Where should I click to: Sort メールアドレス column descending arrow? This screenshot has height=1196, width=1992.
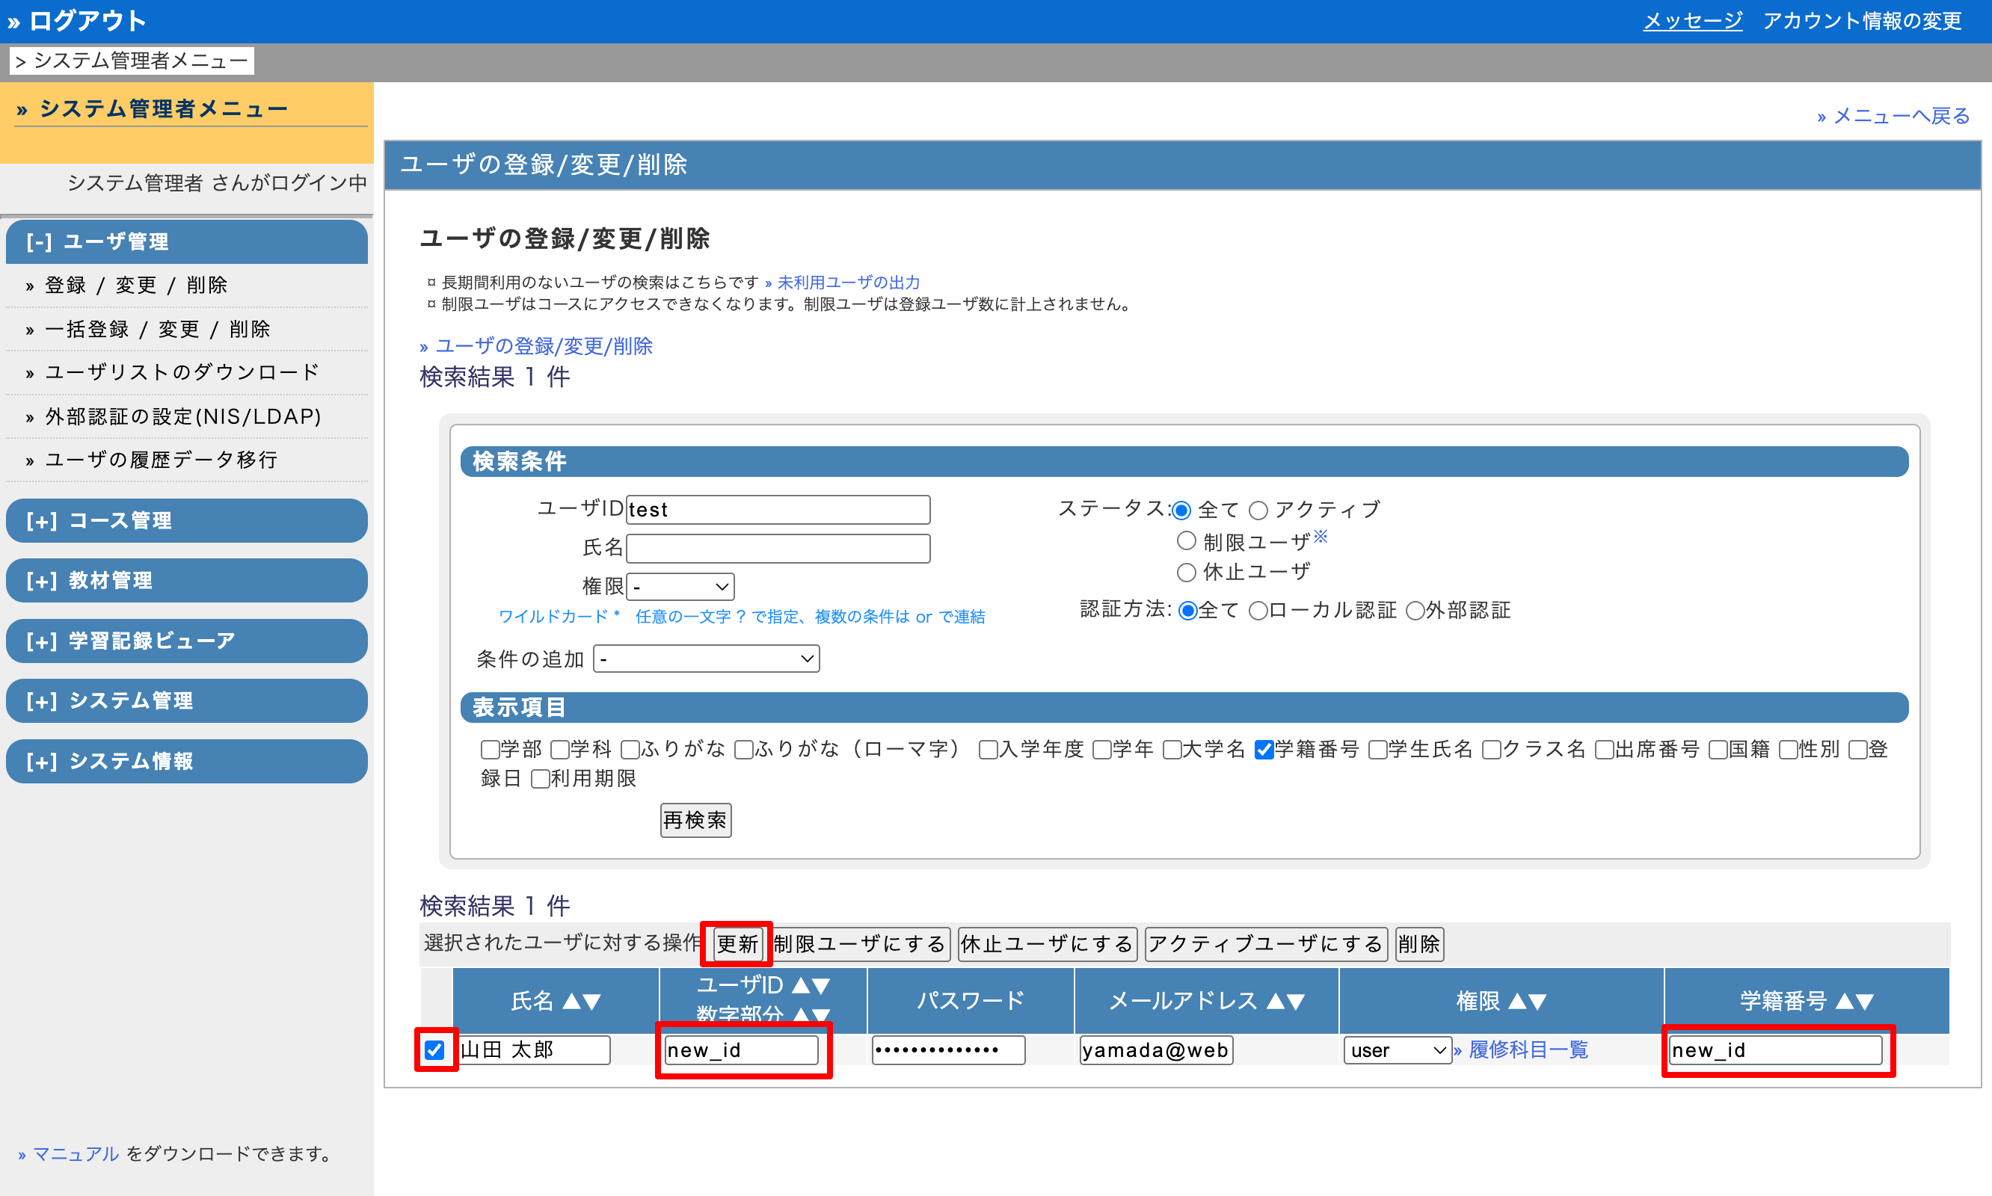pyautogui.click(x=1297, y=1002)
